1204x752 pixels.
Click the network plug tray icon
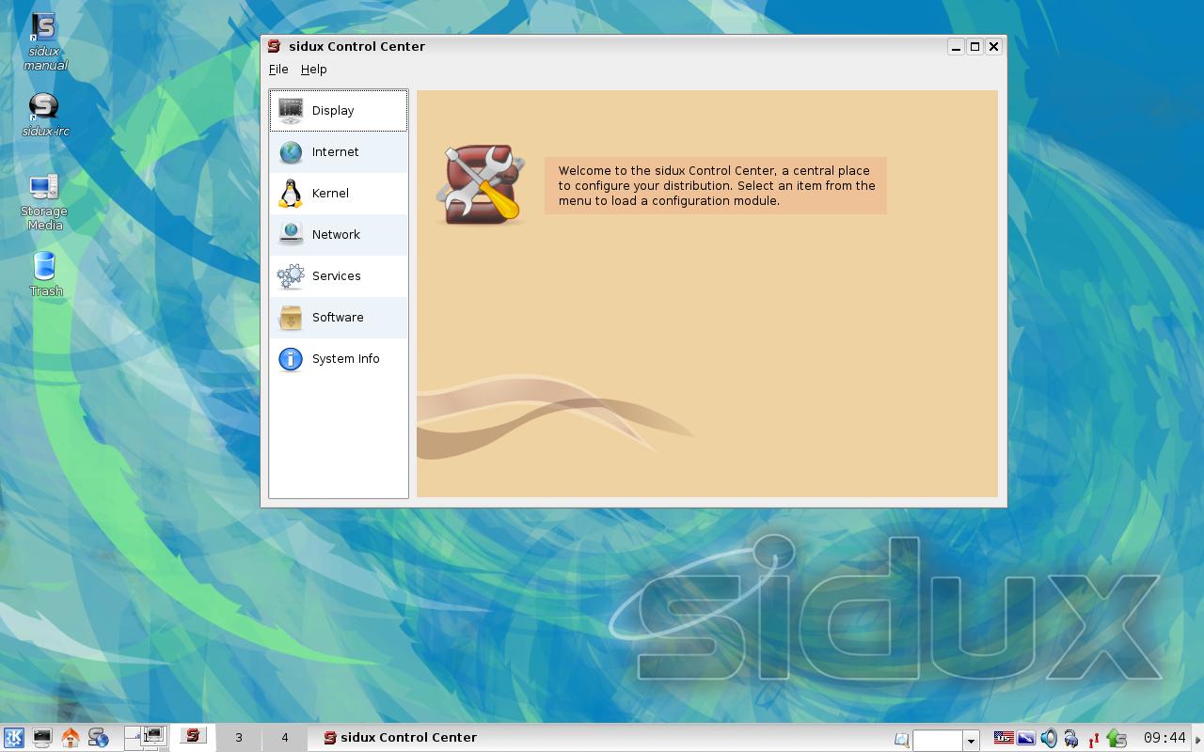tap(1071, 738)
